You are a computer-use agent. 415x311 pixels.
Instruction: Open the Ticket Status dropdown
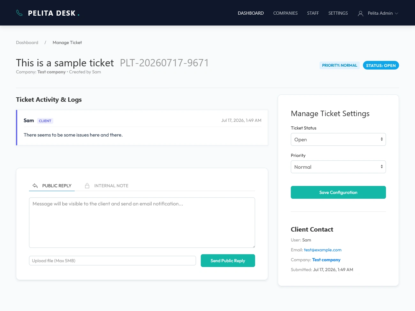pos(338,139)
